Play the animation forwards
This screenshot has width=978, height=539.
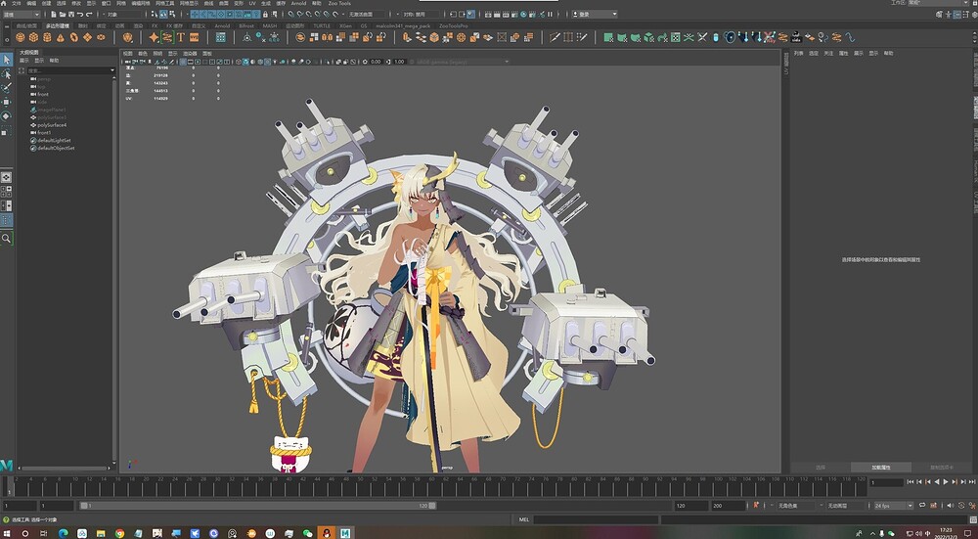tap(946, 481)
